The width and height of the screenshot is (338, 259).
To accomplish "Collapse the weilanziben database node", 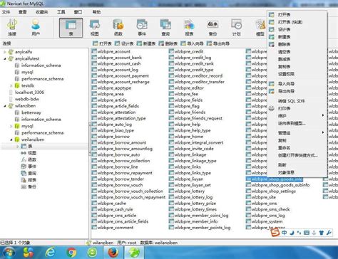I will (11, 139).
